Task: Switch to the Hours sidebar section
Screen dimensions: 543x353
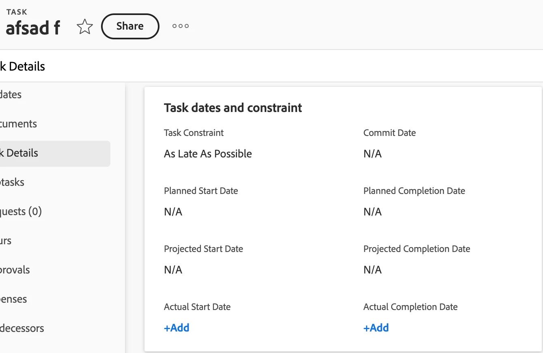Action: [x=6, y=241]
